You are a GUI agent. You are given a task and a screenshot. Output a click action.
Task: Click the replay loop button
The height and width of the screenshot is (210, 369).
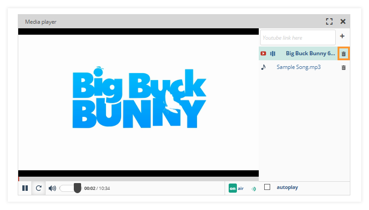[x=39, y=188]
